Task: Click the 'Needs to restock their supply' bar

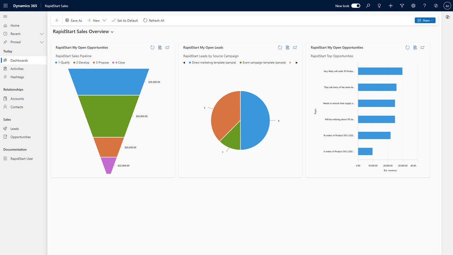Action: pyautogui.click(x=377, y=103)
